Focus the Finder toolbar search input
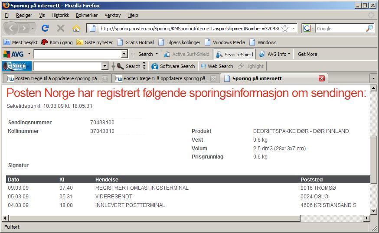This screenshot has width=379, height=233. point(68,66)
